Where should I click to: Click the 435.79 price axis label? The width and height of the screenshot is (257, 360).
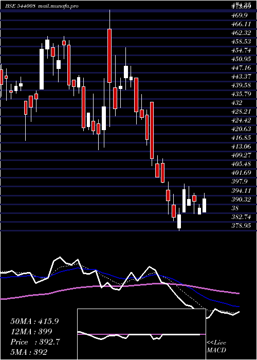pos(241,94)
